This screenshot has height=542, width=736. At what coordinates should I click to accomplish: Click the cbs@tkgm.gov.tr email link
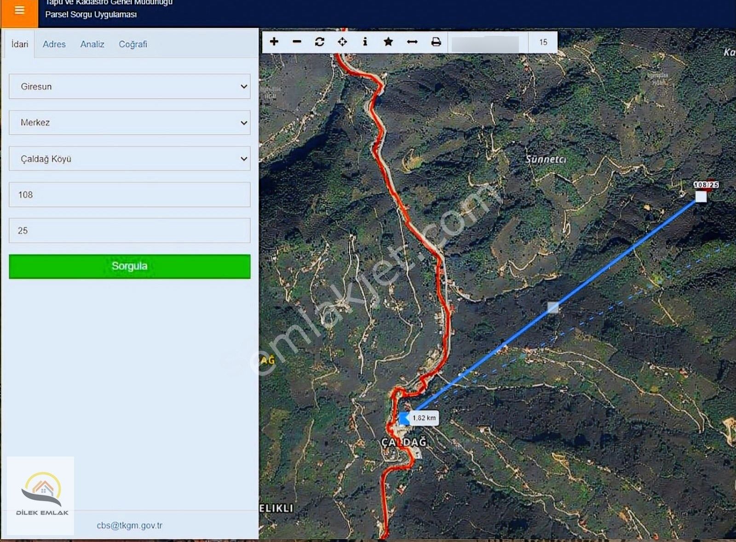click(x=129, y=525)
